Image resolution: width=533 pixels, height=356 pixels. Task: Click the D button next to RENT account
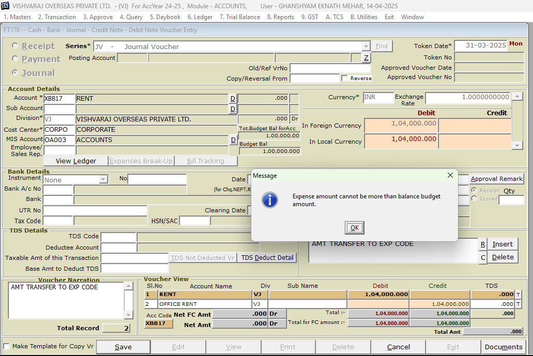tap(233, 98)
